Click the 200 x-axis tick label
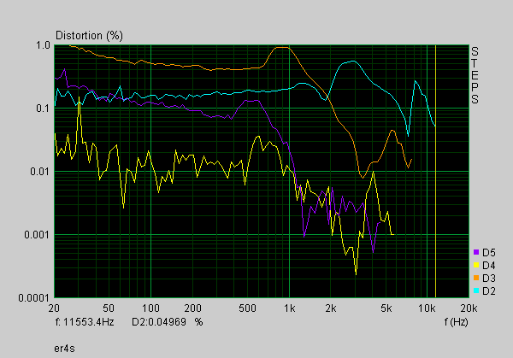Screen dimensions: 513x358 click(192, 308)
